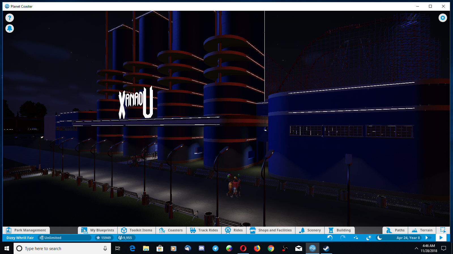Click the taskbar search microphone icon
Screen dimensions: 453x254
[105, 248]
